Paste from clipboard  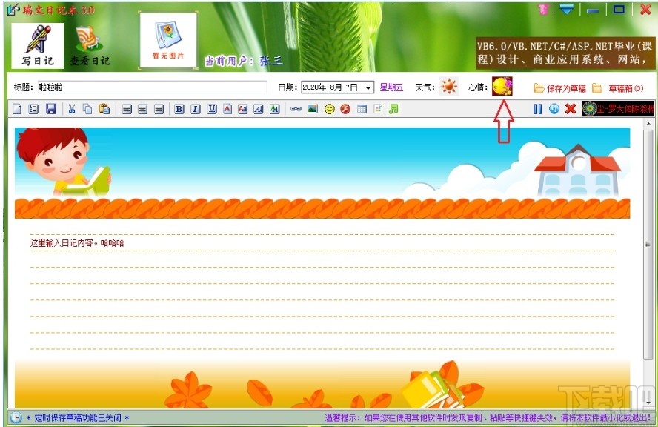[104, 109]
